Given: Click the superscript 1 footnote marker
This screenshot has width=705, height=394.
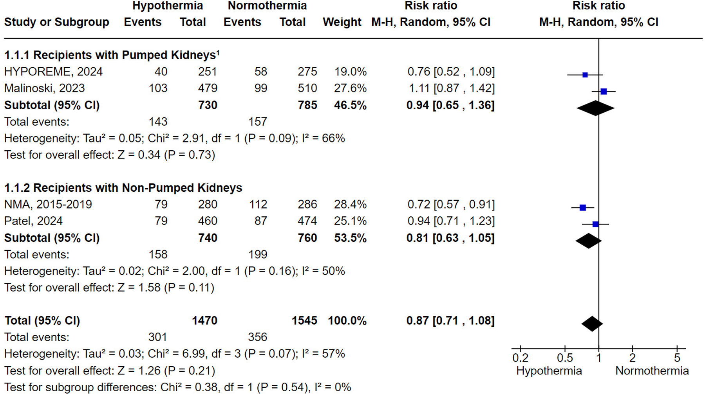Looking at the screenshot, I should point(218,52).
